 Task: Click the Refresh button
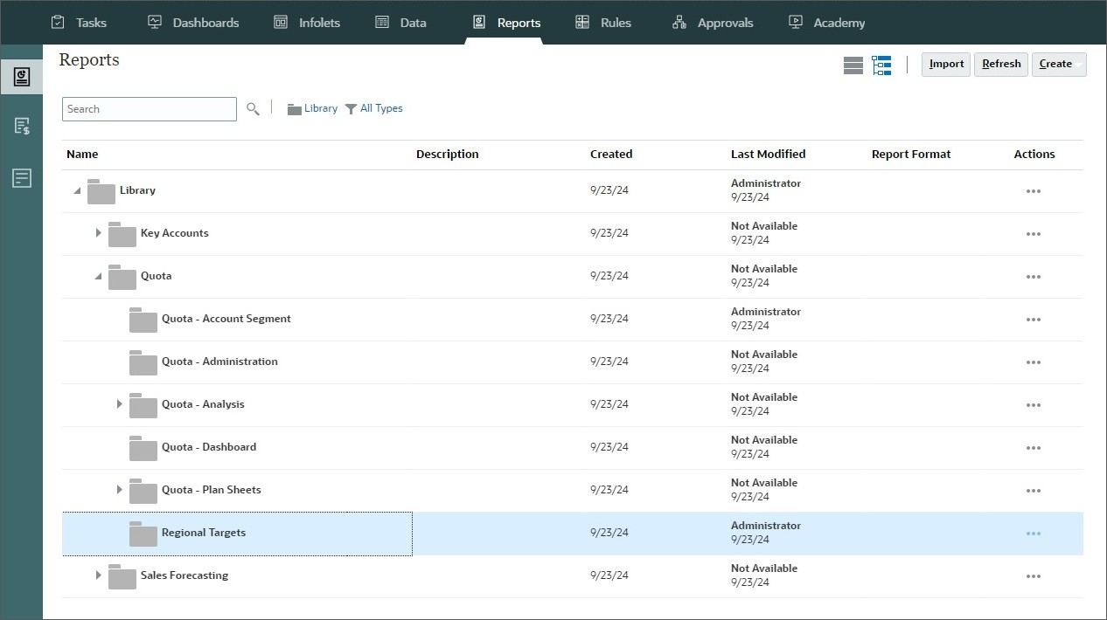pyautogui.click(x=1000, y=64)
